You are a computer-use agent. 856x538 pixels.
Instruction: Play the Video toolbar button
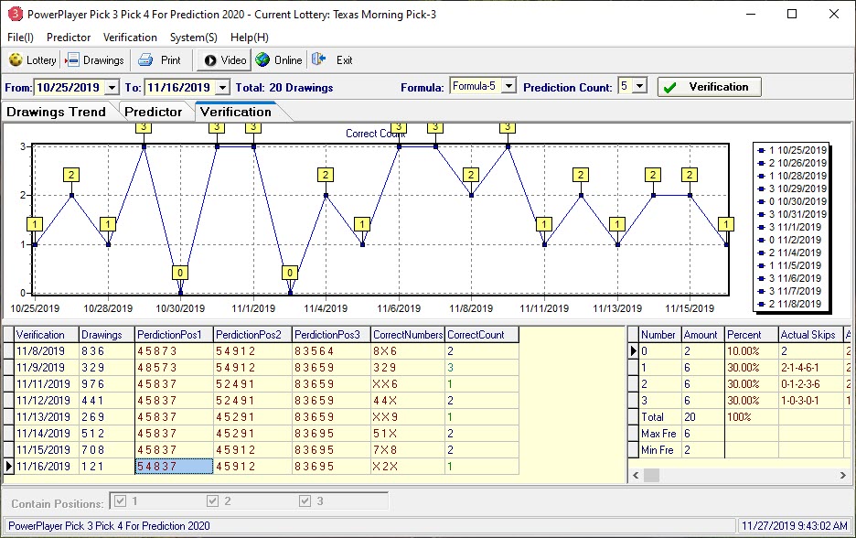[224, 60]
